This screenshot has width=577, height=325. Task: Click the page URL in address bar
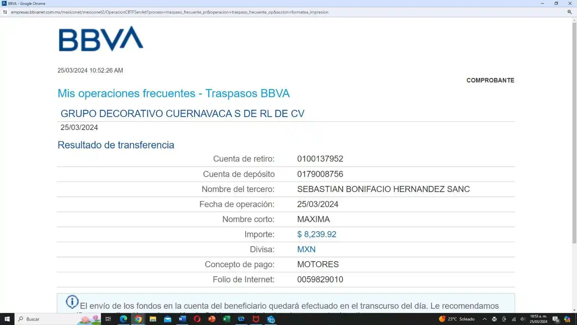(169, 12)
